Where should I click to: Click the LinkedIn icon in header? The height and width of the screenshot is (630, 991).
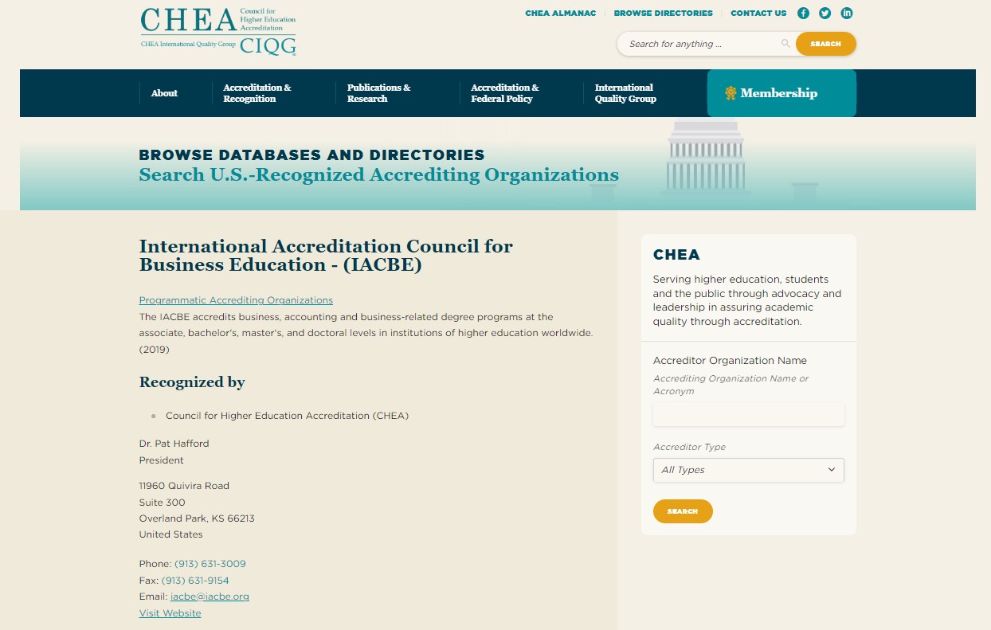tap(847, 13)
